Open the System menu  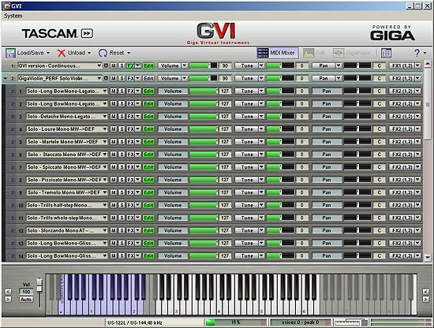click(x=13, y=16)
